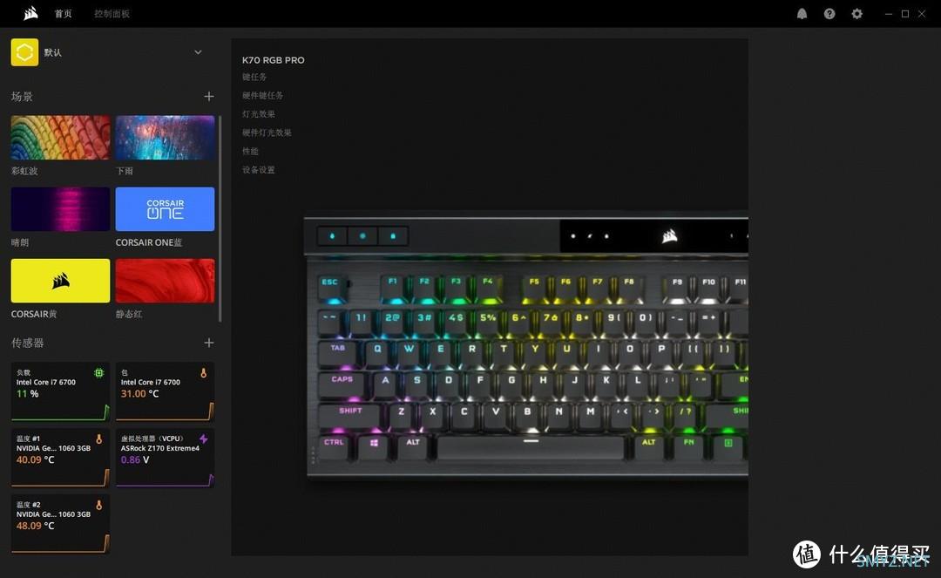Select the CORSAIR ONE蓝 scene thumbnail

(x=165, y=209)
